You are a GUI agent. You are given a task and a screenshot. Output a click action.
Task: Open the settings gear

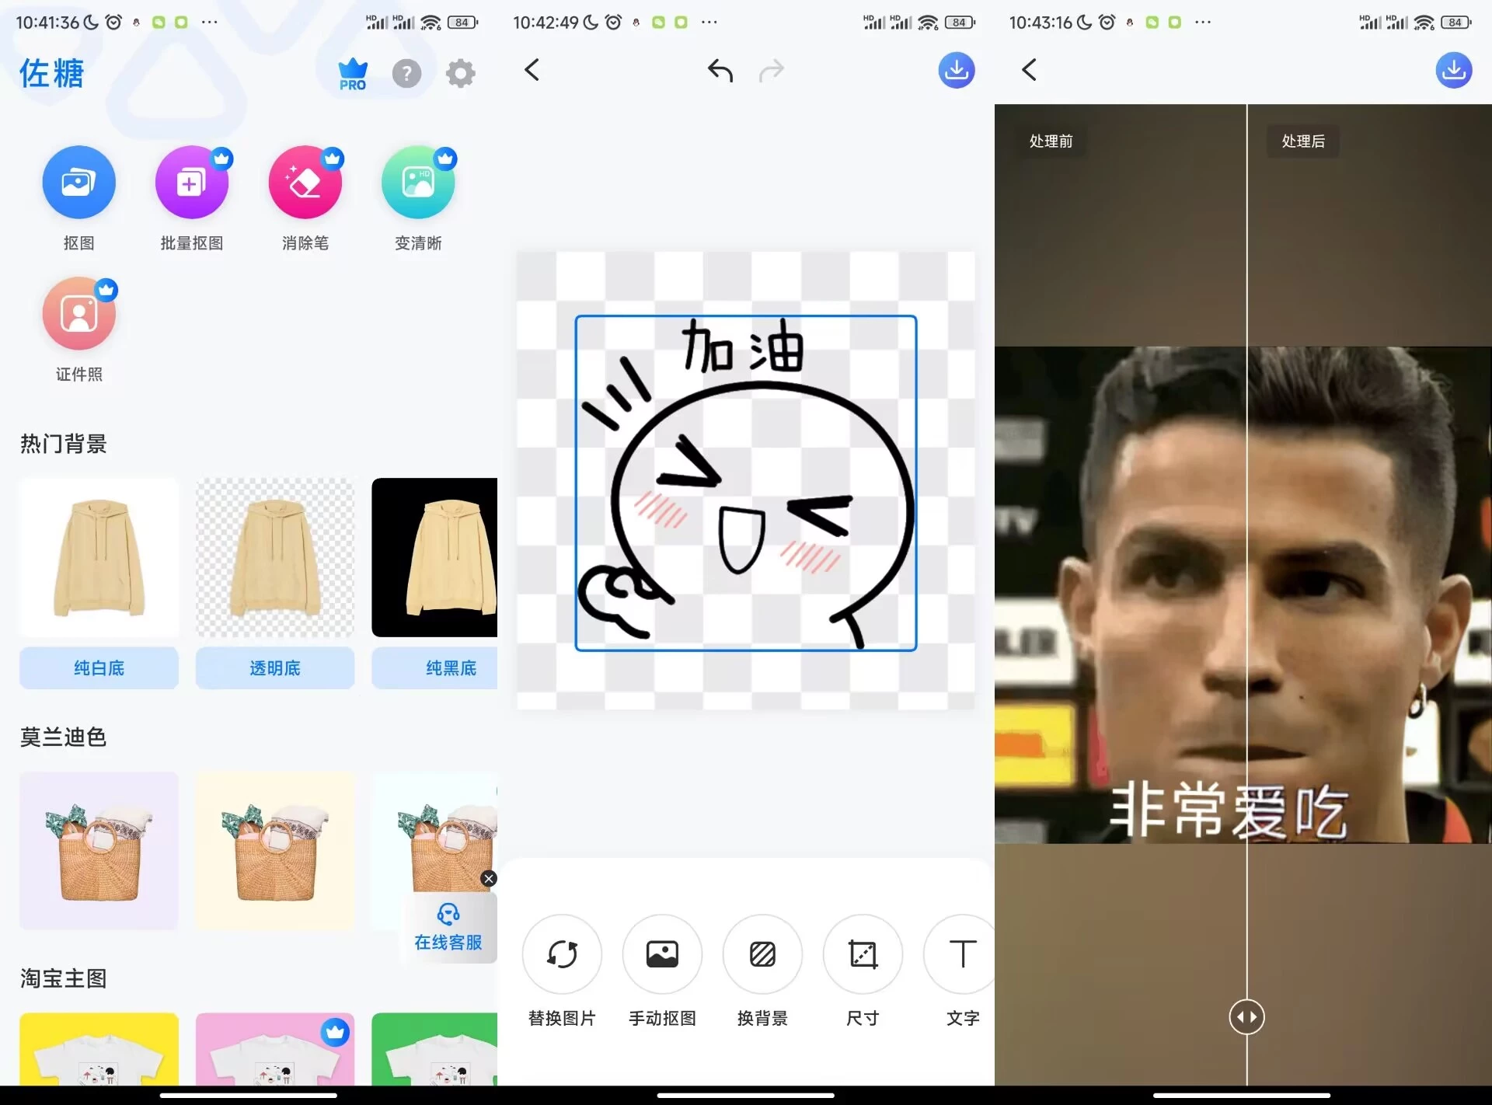pos(459,72)
